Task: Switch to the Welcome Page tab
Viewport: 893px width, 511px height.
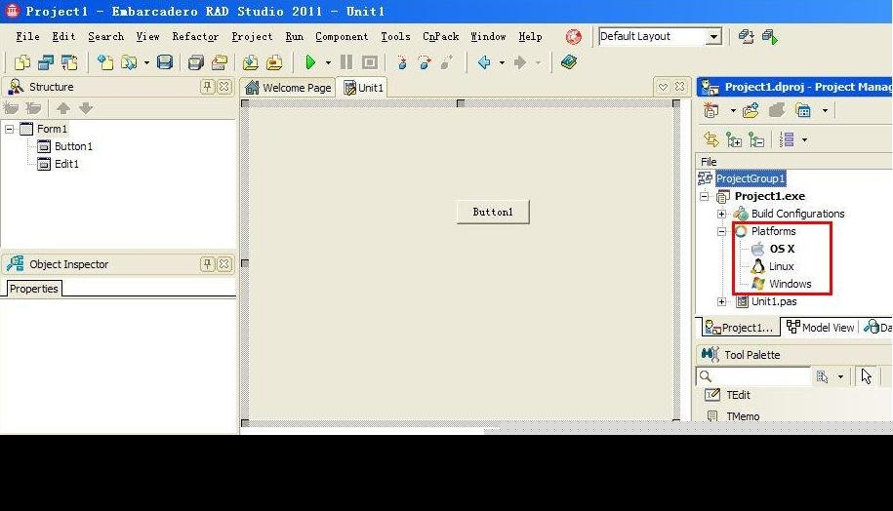Action: 288,88
